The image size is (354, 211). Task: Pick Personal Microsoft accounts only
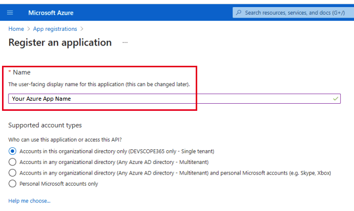[13, 184]
